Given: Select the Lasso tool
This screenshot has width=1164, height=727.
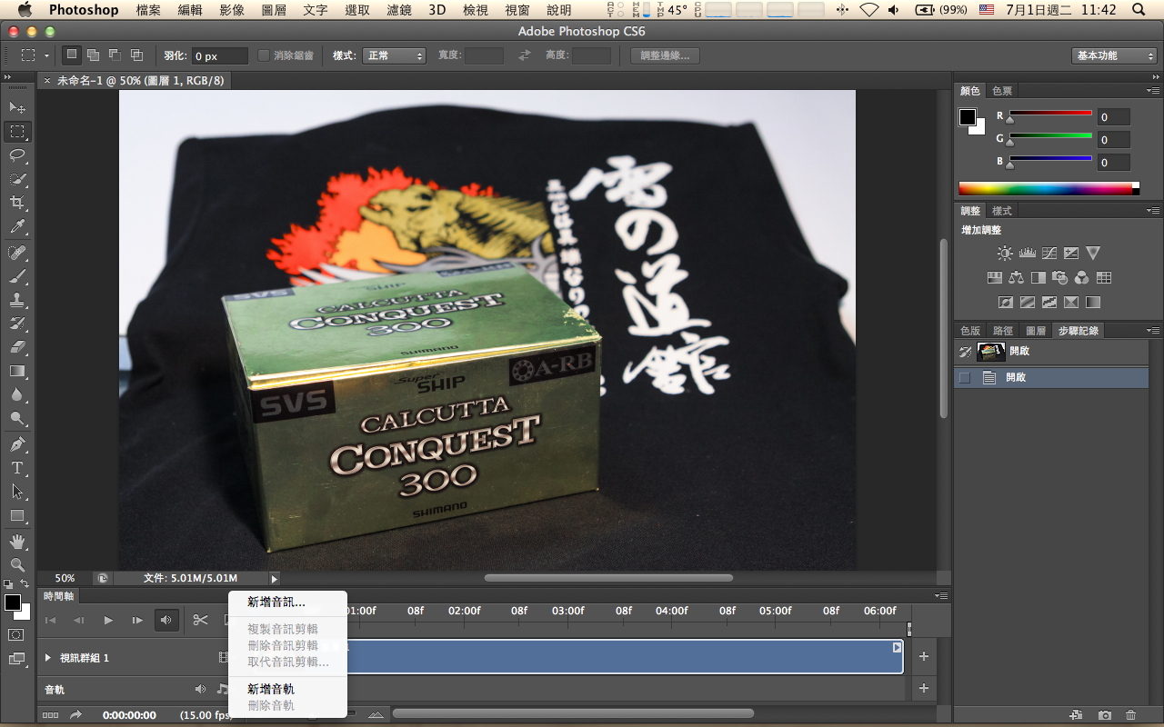Looking at the screenshot, I should coord(17,154).
